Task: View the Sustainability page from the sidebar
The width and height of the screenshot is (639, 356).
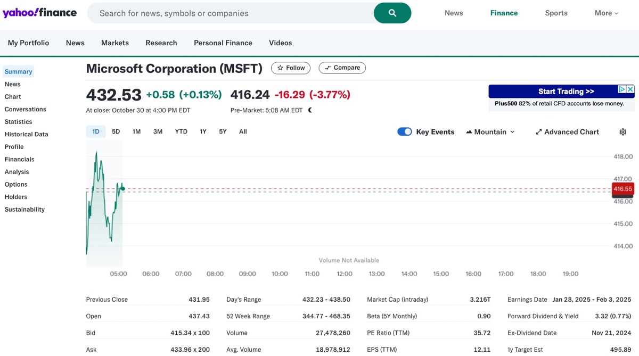Action: (24, 209)
